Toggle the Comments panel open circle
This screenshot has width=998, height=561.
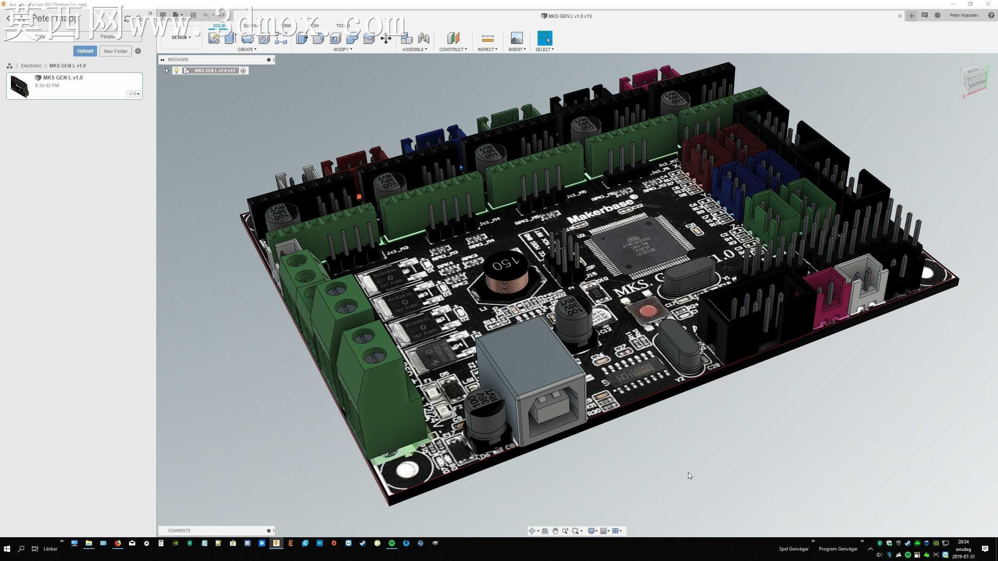click(x=269, y=531)
